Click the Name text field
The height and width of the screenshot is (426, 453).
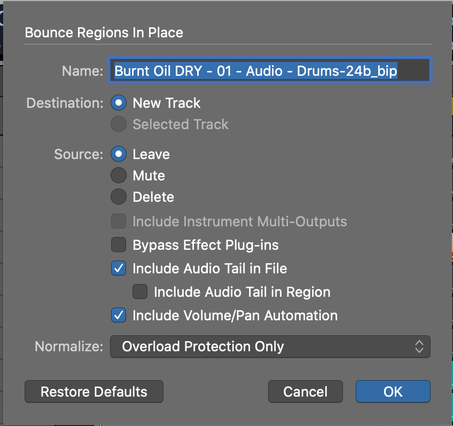coord(270,71)
